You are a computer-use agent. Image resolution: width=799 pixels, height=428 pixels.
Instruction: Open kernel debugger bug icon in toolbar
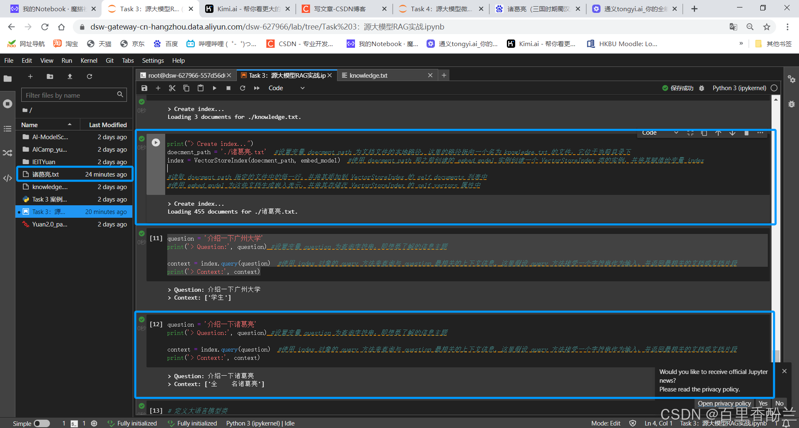click(702, 88)
